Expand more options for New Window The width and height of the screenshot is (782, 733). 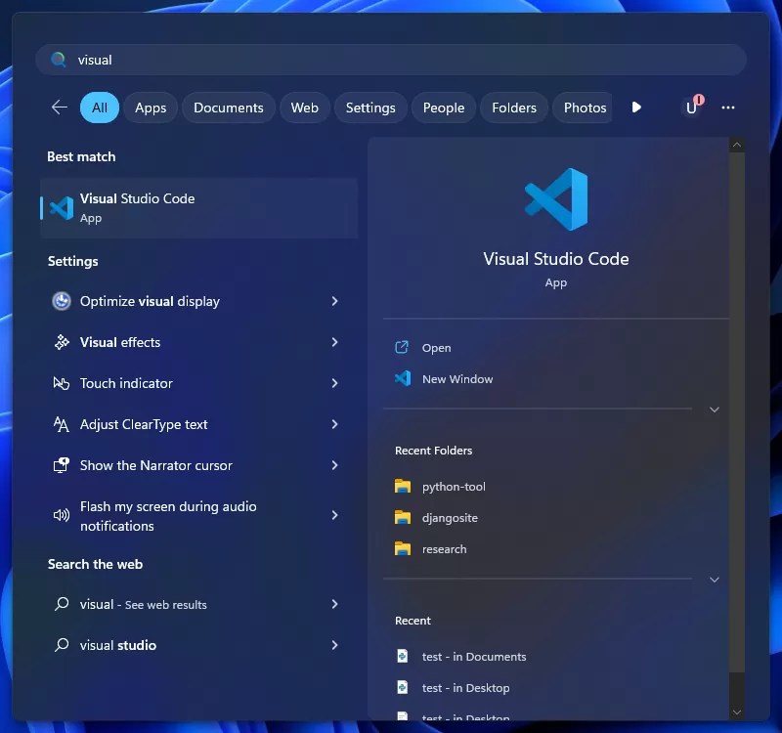715,410
